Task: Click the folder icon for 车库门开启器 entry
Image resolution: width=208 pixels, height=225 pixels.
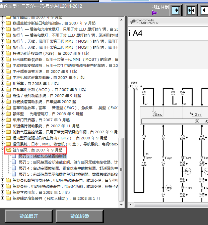Action: click(x=8, y=120)
